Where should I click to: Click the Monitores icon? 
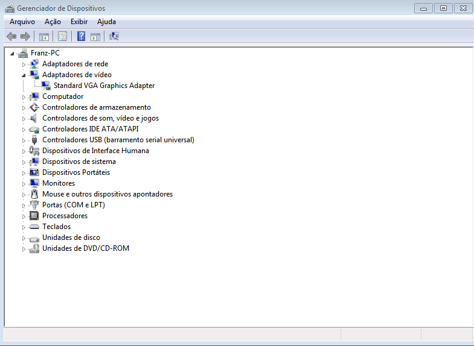tap(34, 183)
